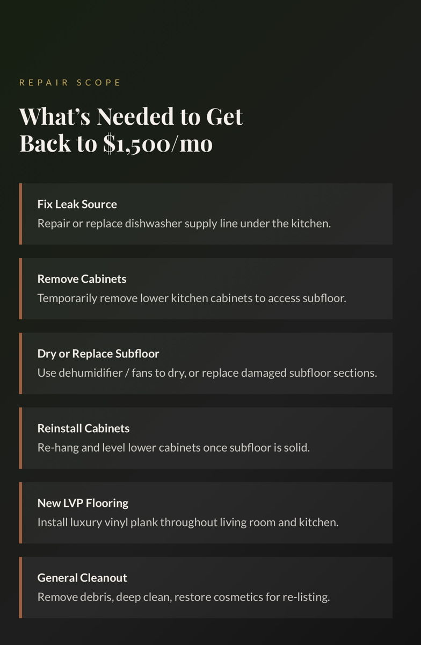Click the REPAIR SCOPE label

pyautogui.click(x=70, y=83)
